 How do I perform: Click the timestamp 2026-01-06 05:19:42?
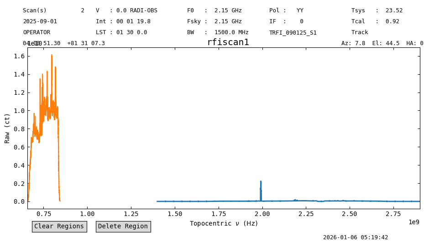pyautogui.click(x=356, y=237)
